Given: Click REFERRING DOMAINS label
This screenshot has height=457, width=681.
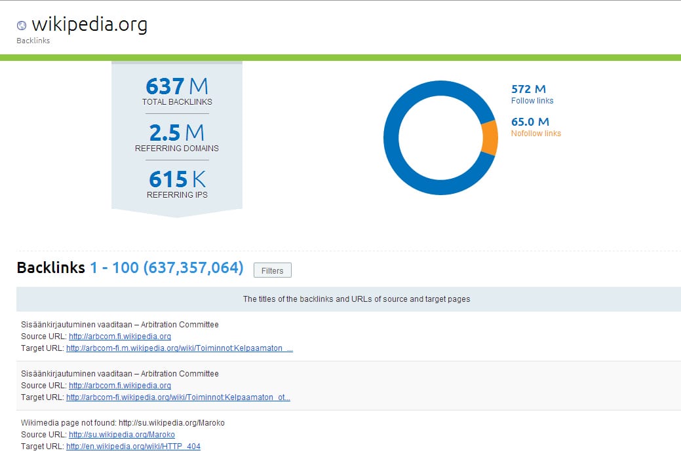Looking at the screenshot, I should pos(177,149).
